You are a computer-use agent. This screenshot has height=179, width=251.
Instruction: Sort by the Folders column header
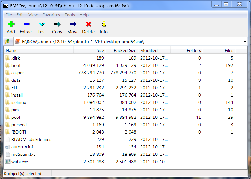click(x=187, y=50)
